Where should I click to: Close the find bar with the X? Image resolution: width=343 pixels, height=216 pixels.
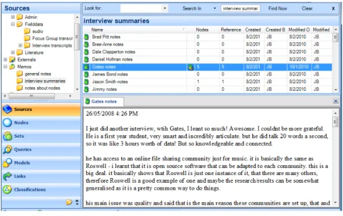333,8
